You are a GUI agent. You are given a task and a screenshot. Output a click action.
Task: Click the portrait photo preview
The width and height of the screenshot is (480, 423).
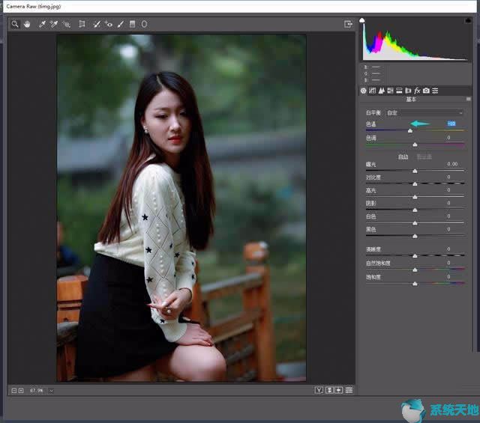coord(181,208)
